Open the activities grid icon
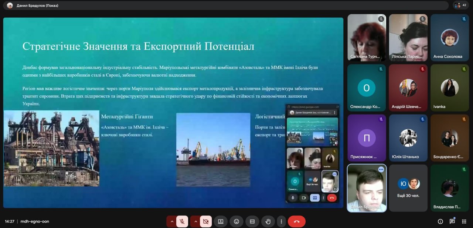The height and width of the screenshot is (228, 473). point(464,221)
